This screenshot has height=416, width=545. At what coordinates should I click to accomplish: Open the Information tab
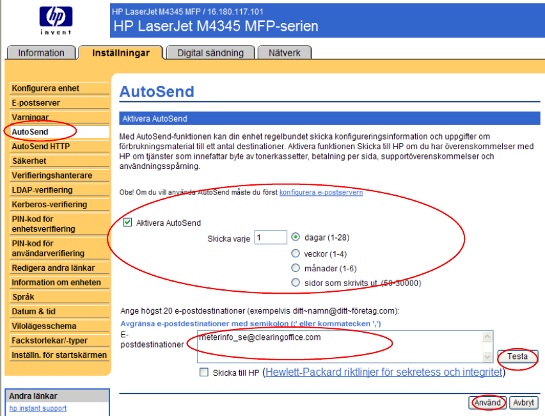coord(41,53)
